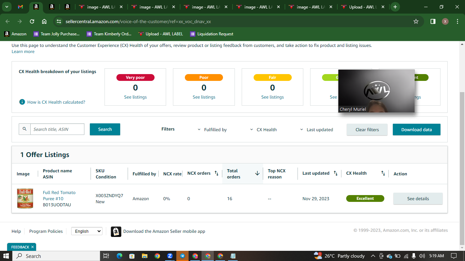The height and width of the screenshot is (261, 465).
Task: Open the Team Kimberly Ord bookmark
Action: [109, 34]
